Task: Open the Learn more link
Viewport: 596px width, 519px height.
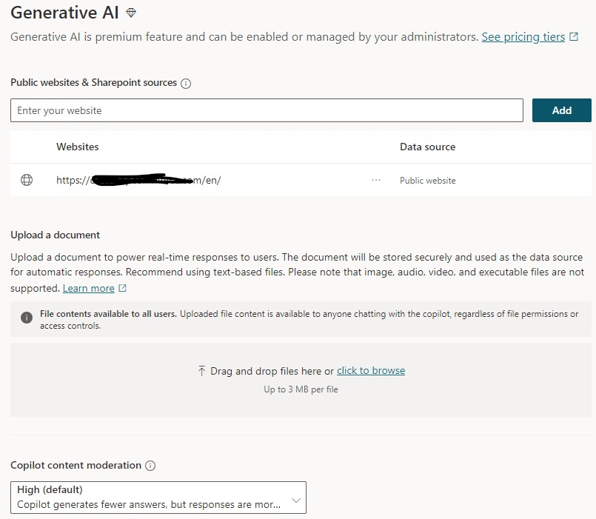Action: point(88,288)
